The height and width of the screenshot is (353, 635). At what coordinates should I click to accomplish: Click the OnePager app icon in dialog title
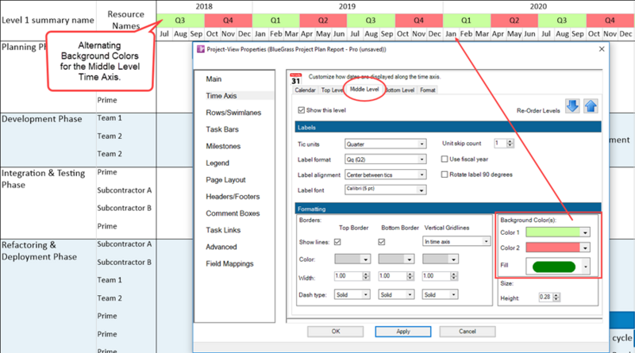click(201, 49)
